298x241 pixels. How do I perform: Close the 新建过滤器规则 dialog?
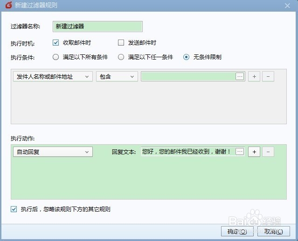(x=287, y=6)
